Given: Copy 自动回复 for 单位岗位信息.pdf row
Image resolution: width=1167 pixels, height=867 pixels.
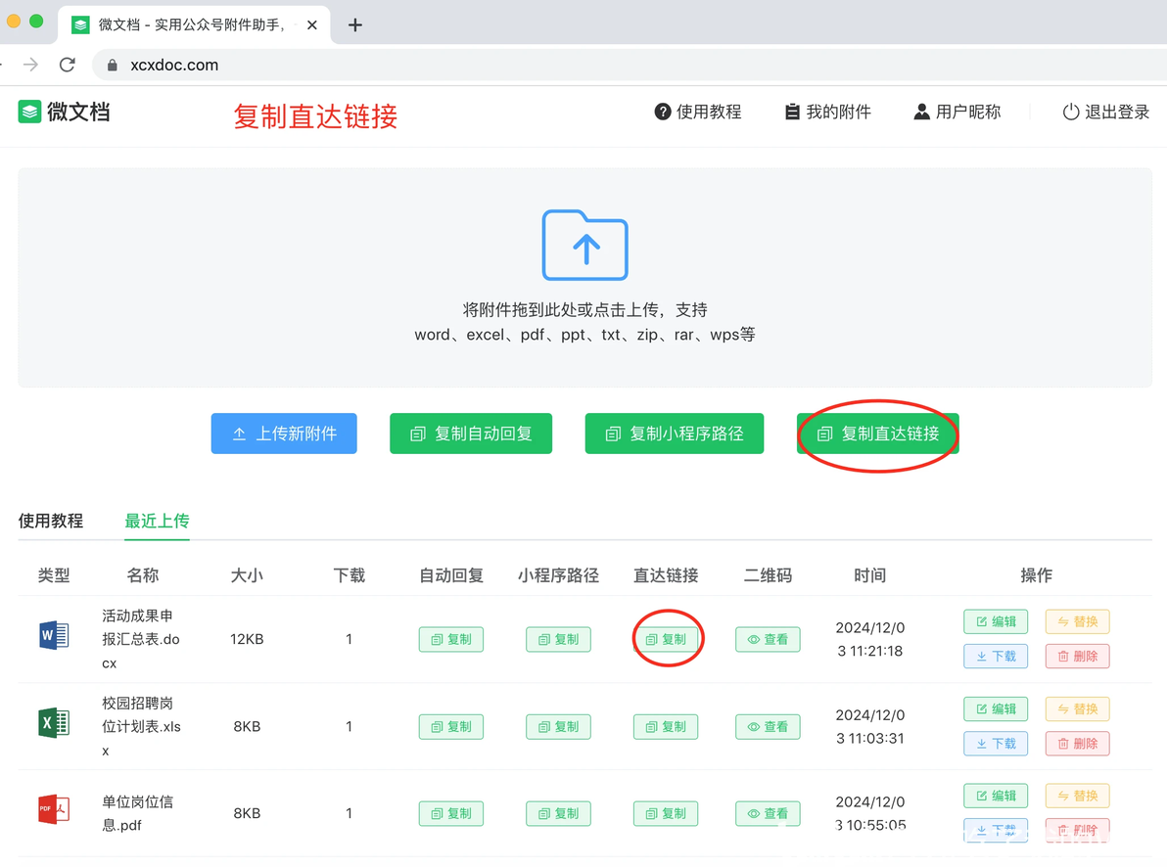Looking at the screenshot, I should (x=451, y=813).
